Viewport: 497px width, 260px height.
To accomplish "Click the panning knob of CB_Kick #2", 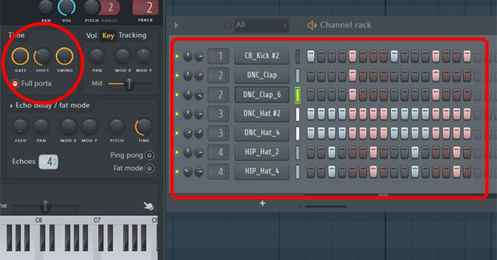I will click(188, 56).
